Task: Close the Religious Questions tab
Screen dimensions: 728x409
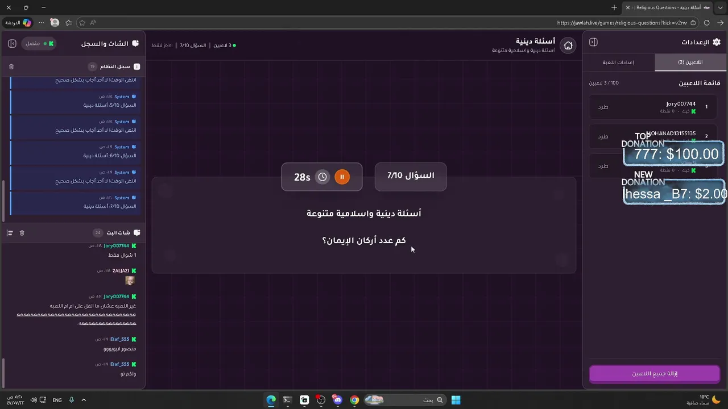Action: [x=628, y=7]
